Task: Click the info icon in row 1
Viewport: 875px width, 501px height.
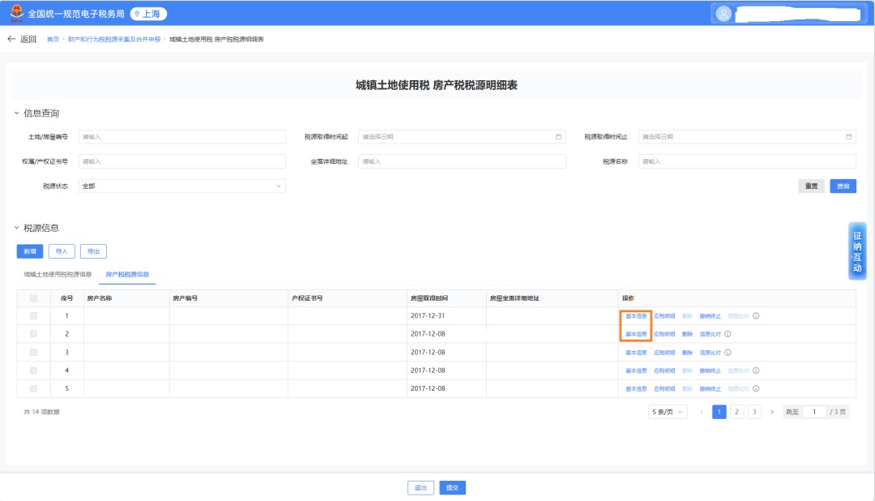Action: point(756,316)
